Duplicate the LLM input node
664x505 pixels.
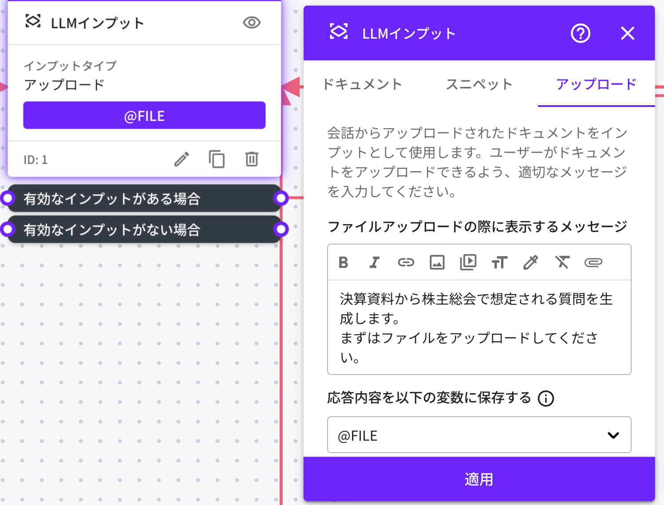click(x=217, y=159)
